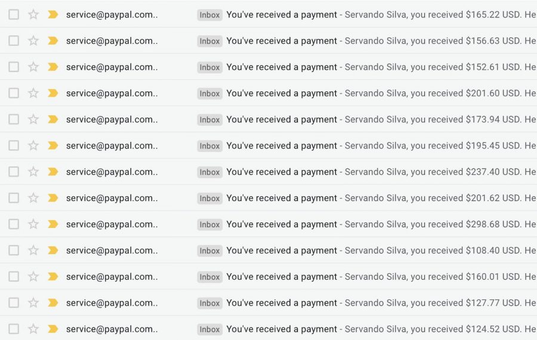The image size is (537, 340).
Task: Star the $124.52 USD payment email
Action: pos(33,329)
